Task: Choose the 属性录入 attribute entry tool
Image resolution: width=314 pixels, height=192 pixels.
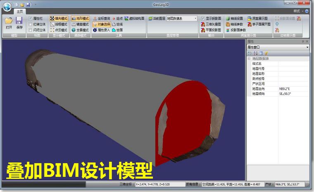Action: pos(102,30)
